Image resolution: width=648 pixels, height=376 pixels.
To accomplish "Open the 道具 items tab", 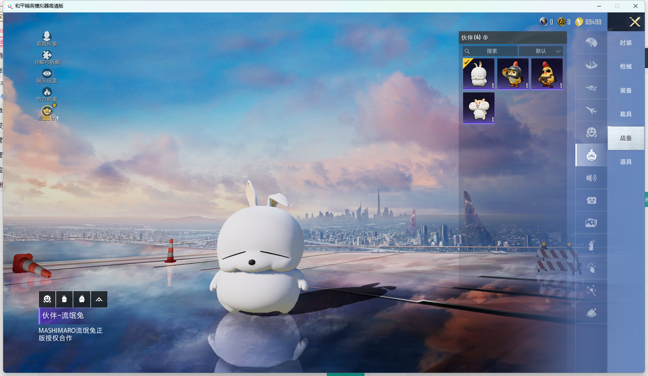I will click(626, 162).
